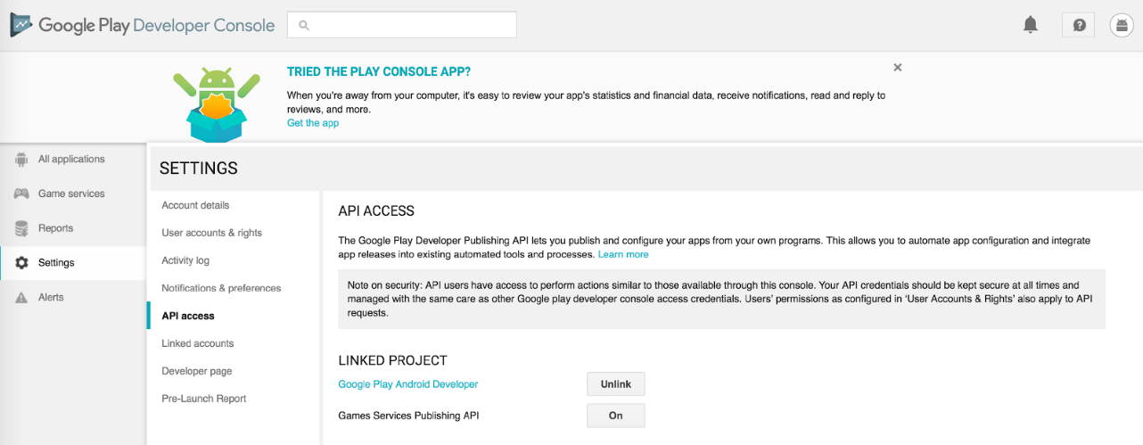Click the Reports database icon

coord(21,228)
